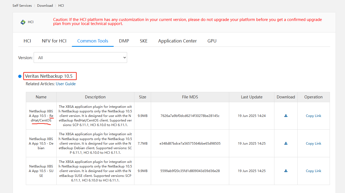The image size is (345, 193).
Task: Select MD5 e348d87bdce7a56575564bbe65d98505
Action: 190,144
